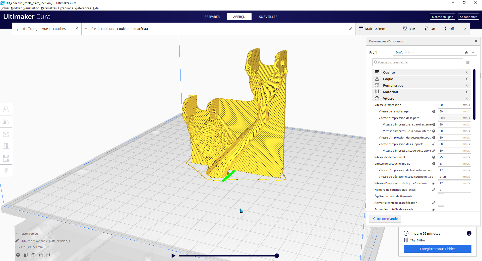The width and height of the screenshot is (482, 261).
Task: Switch to right view camera icon
Action: pos(48,255)
